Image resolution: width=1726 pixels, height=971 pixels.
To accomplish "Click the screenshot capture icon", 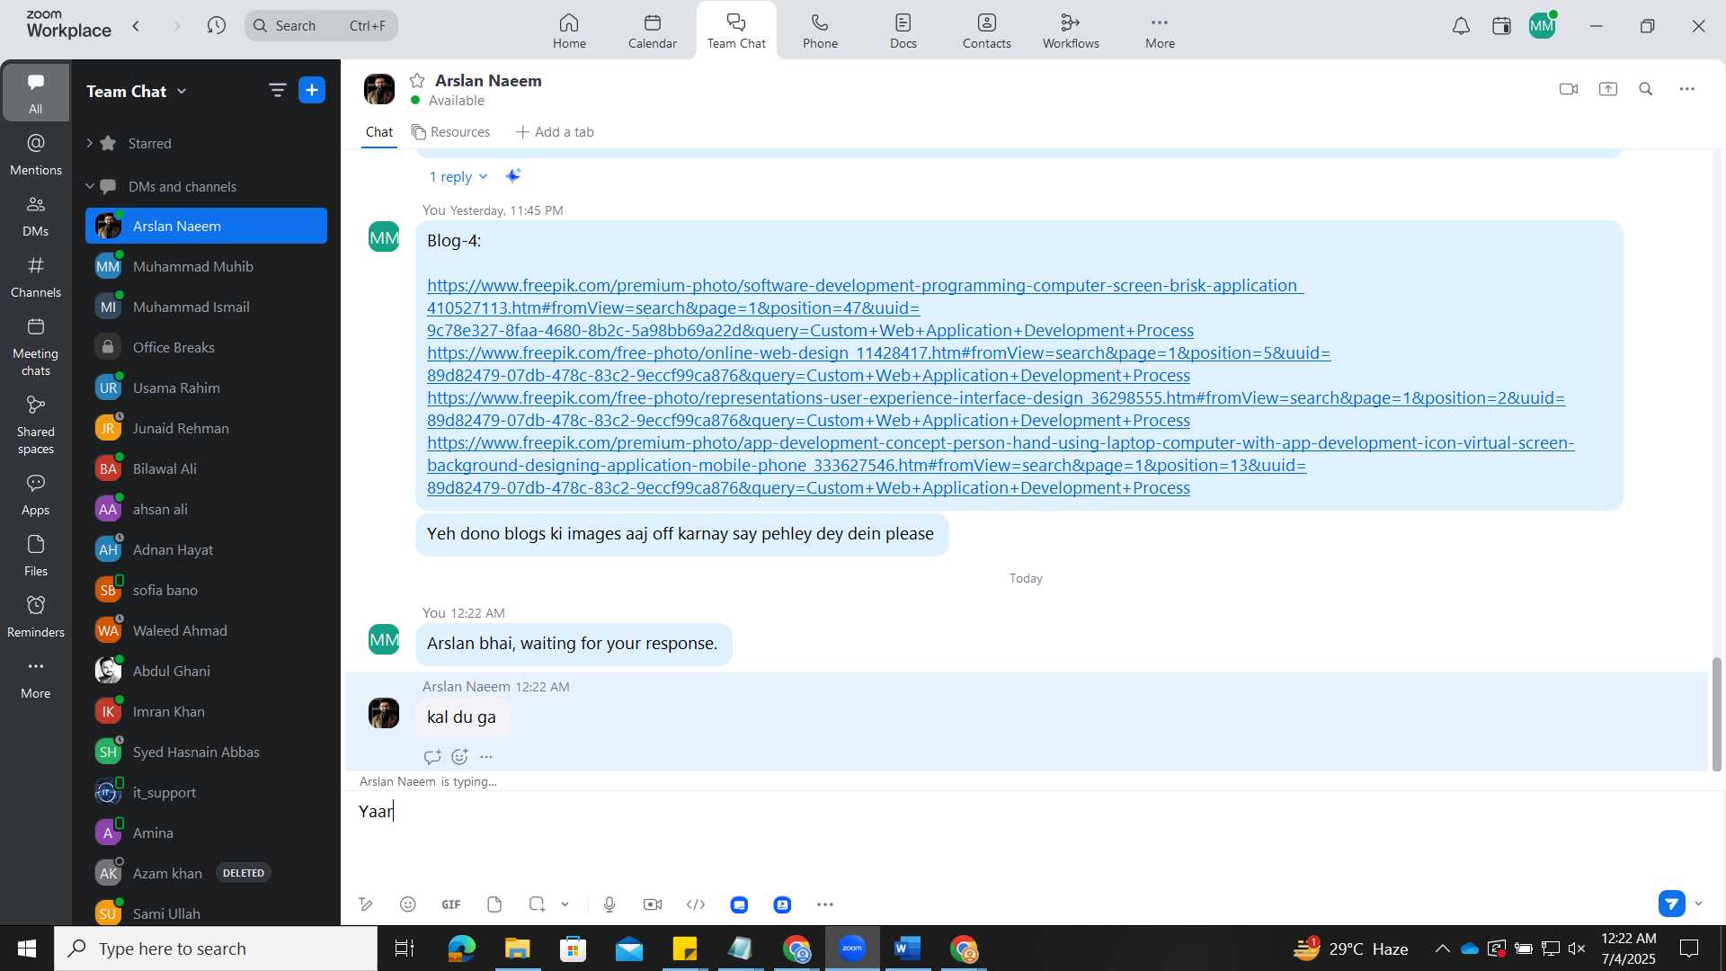I will (x=538, y=904).
